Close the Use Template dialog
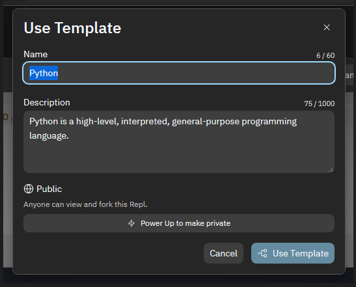The image size is (356, 287). pyautogui.click(x=327, y=27)
